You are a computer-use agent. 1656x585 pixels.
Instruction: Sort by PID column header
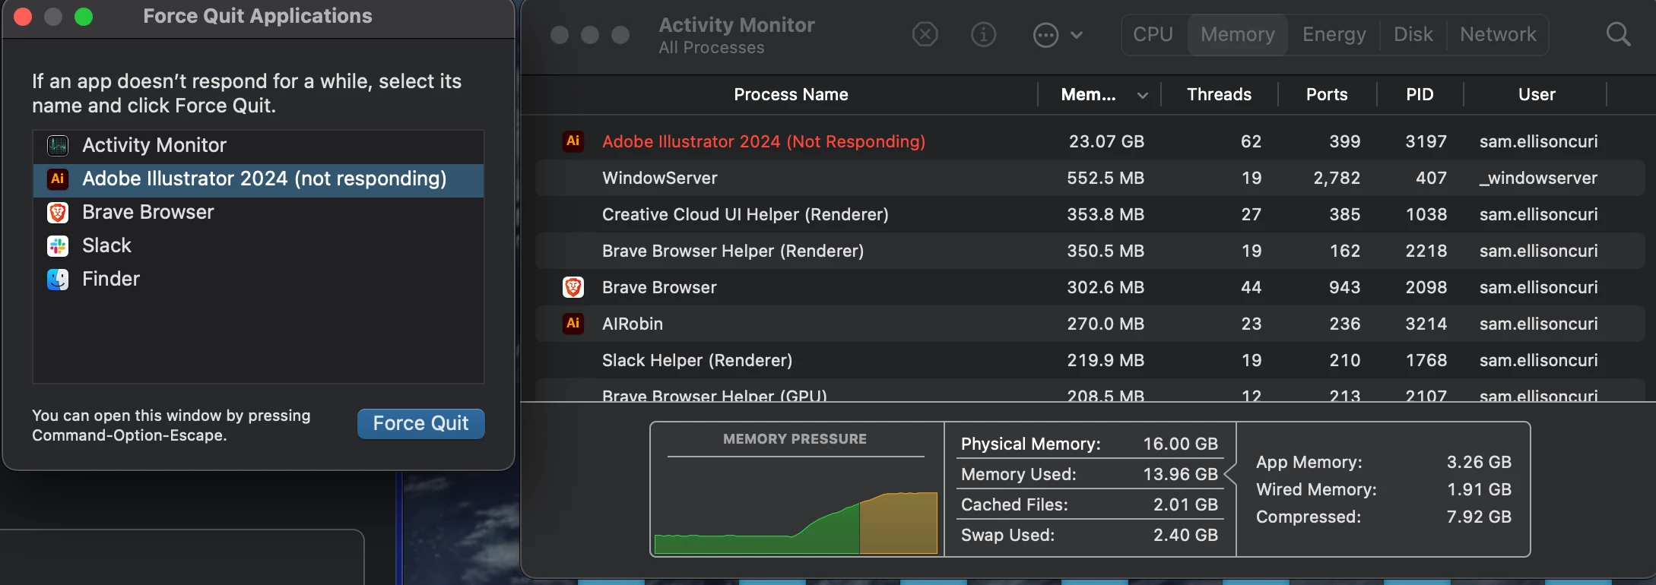pyautogui.click(x=1420, y=94)
